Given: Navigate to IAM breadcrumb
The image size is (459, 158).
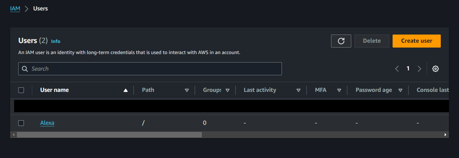Looking at the screenshot, I should [15, 8].
